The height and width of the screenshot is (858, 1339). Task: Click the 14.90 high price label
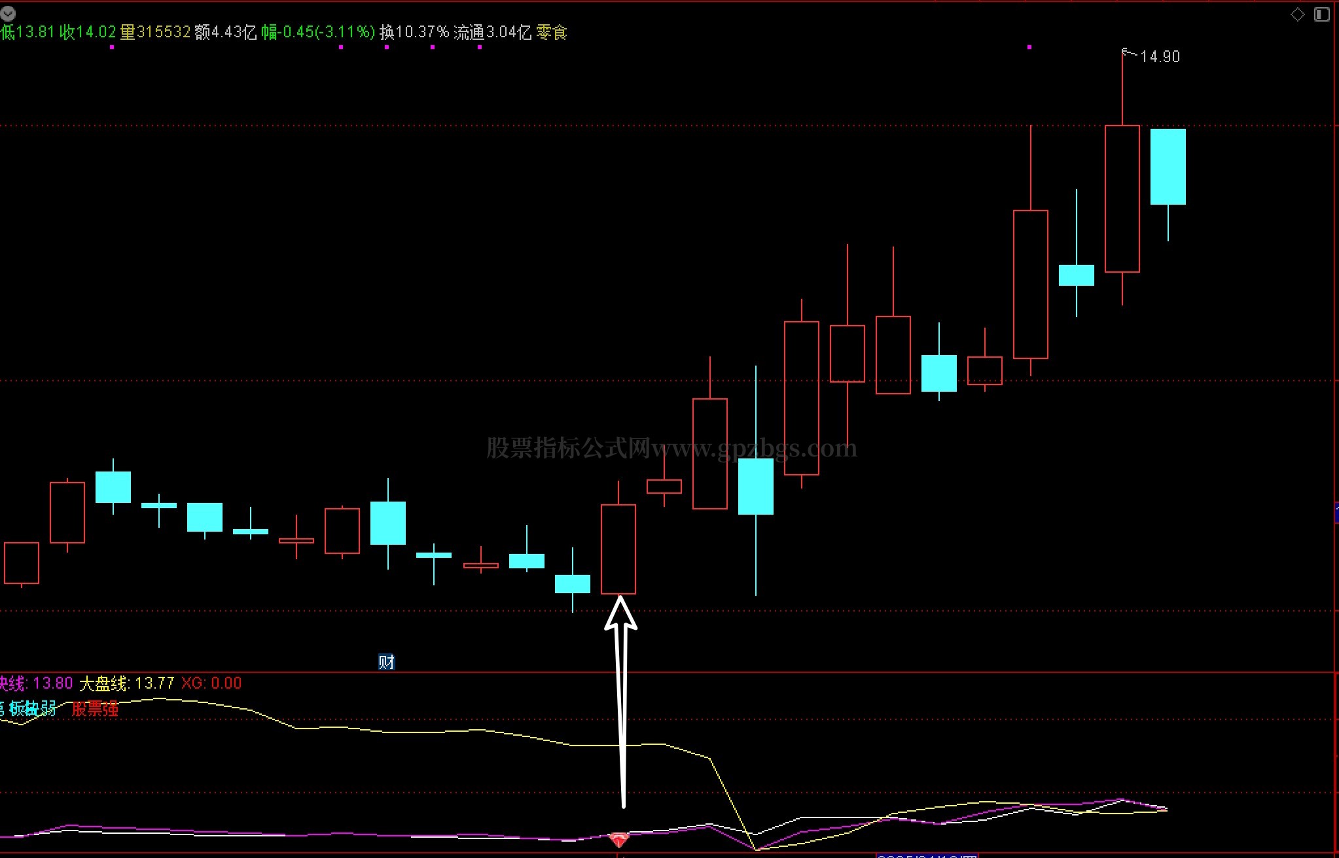pyautogui.click(x=1160, y=57)
